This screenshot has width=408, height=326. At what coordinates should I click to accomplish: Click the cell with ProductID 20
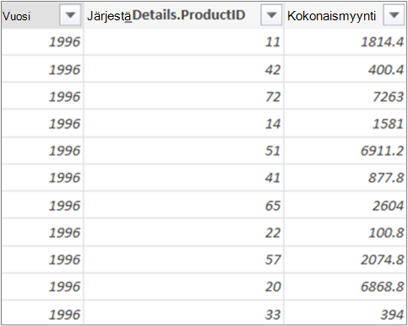click(184, 286)
